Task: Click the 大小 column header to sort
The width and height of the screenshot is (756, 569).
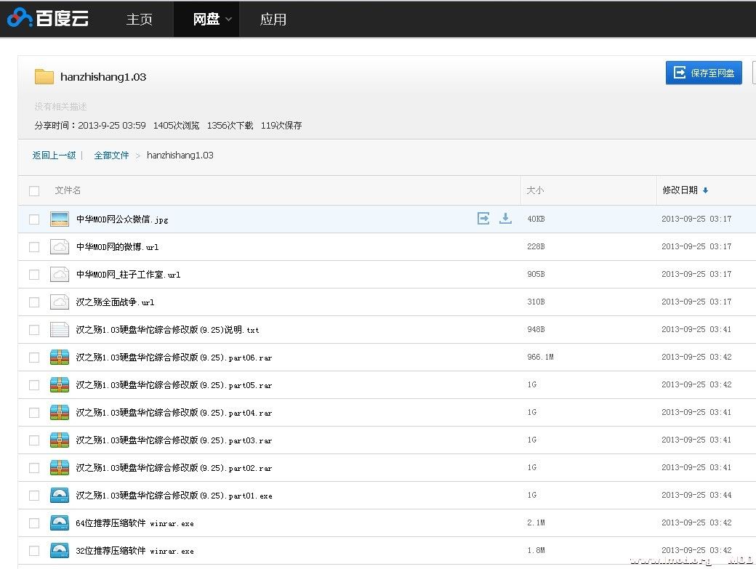Action: pos(535,190)
